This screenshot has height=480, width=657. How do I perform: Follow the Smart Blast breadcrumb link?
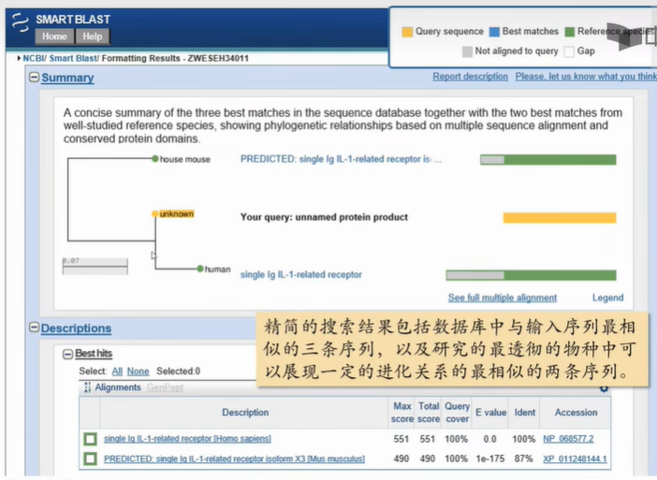pyautogui.click(x=73, y=58)
